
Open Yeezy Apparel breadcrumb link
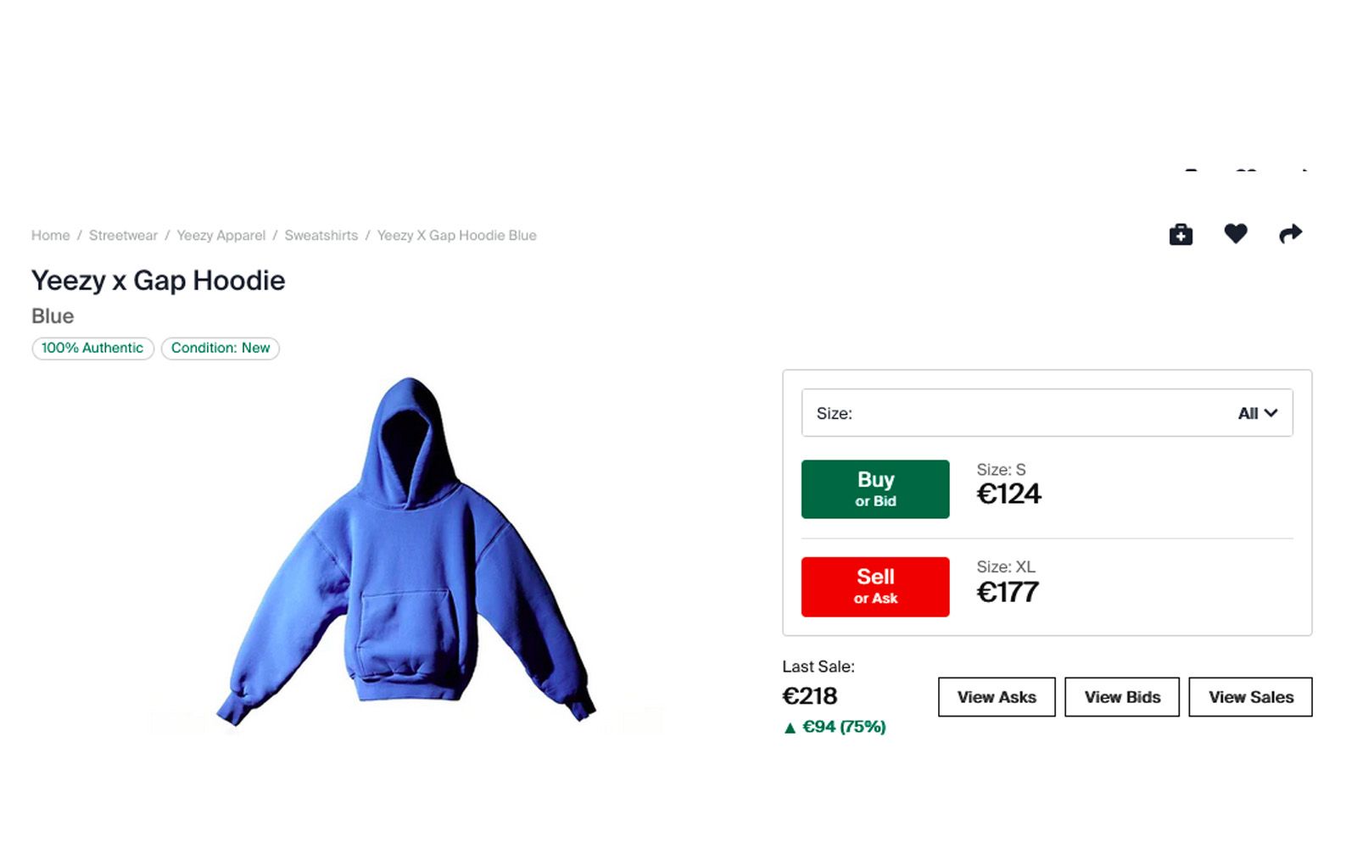coord(221,236)
